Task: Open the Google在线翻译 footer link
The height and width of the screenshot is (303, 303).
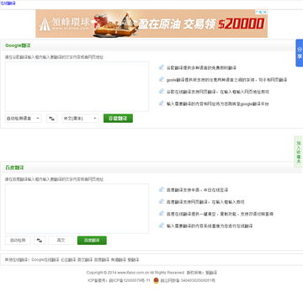Action: pyautogui.click(x=45, y=260)
